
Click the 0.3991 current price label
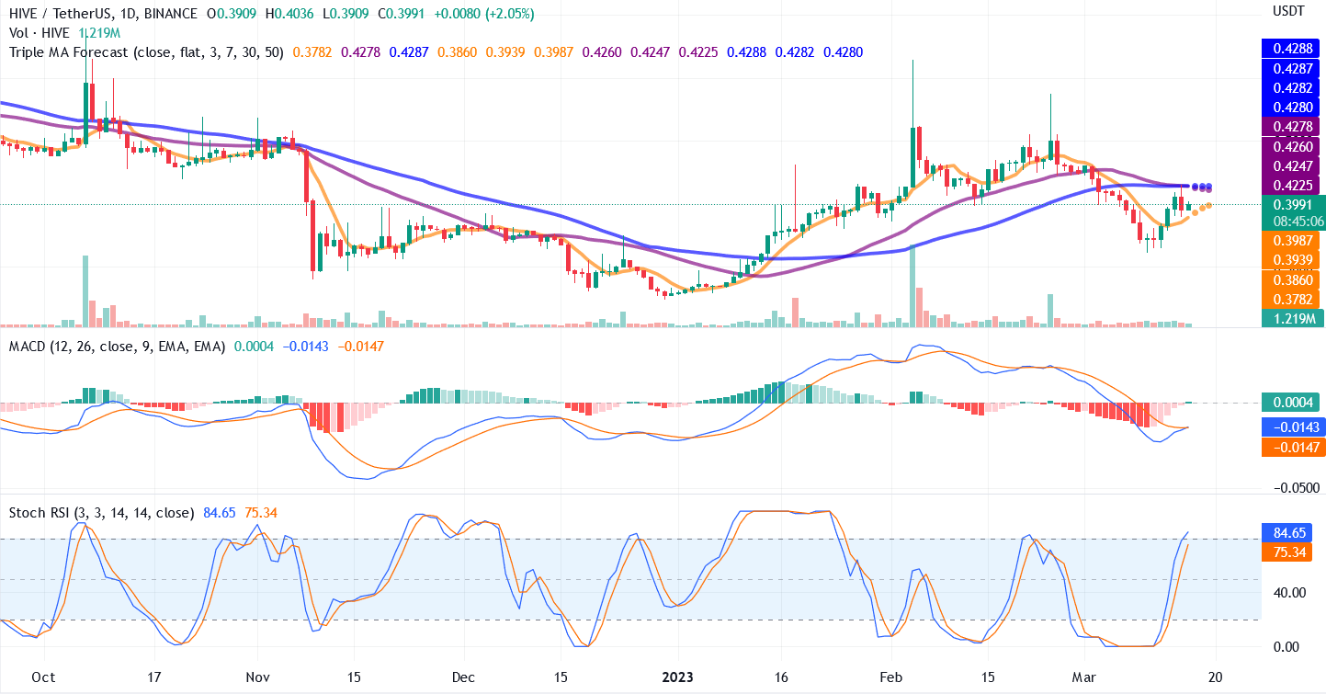(1293, 205)
